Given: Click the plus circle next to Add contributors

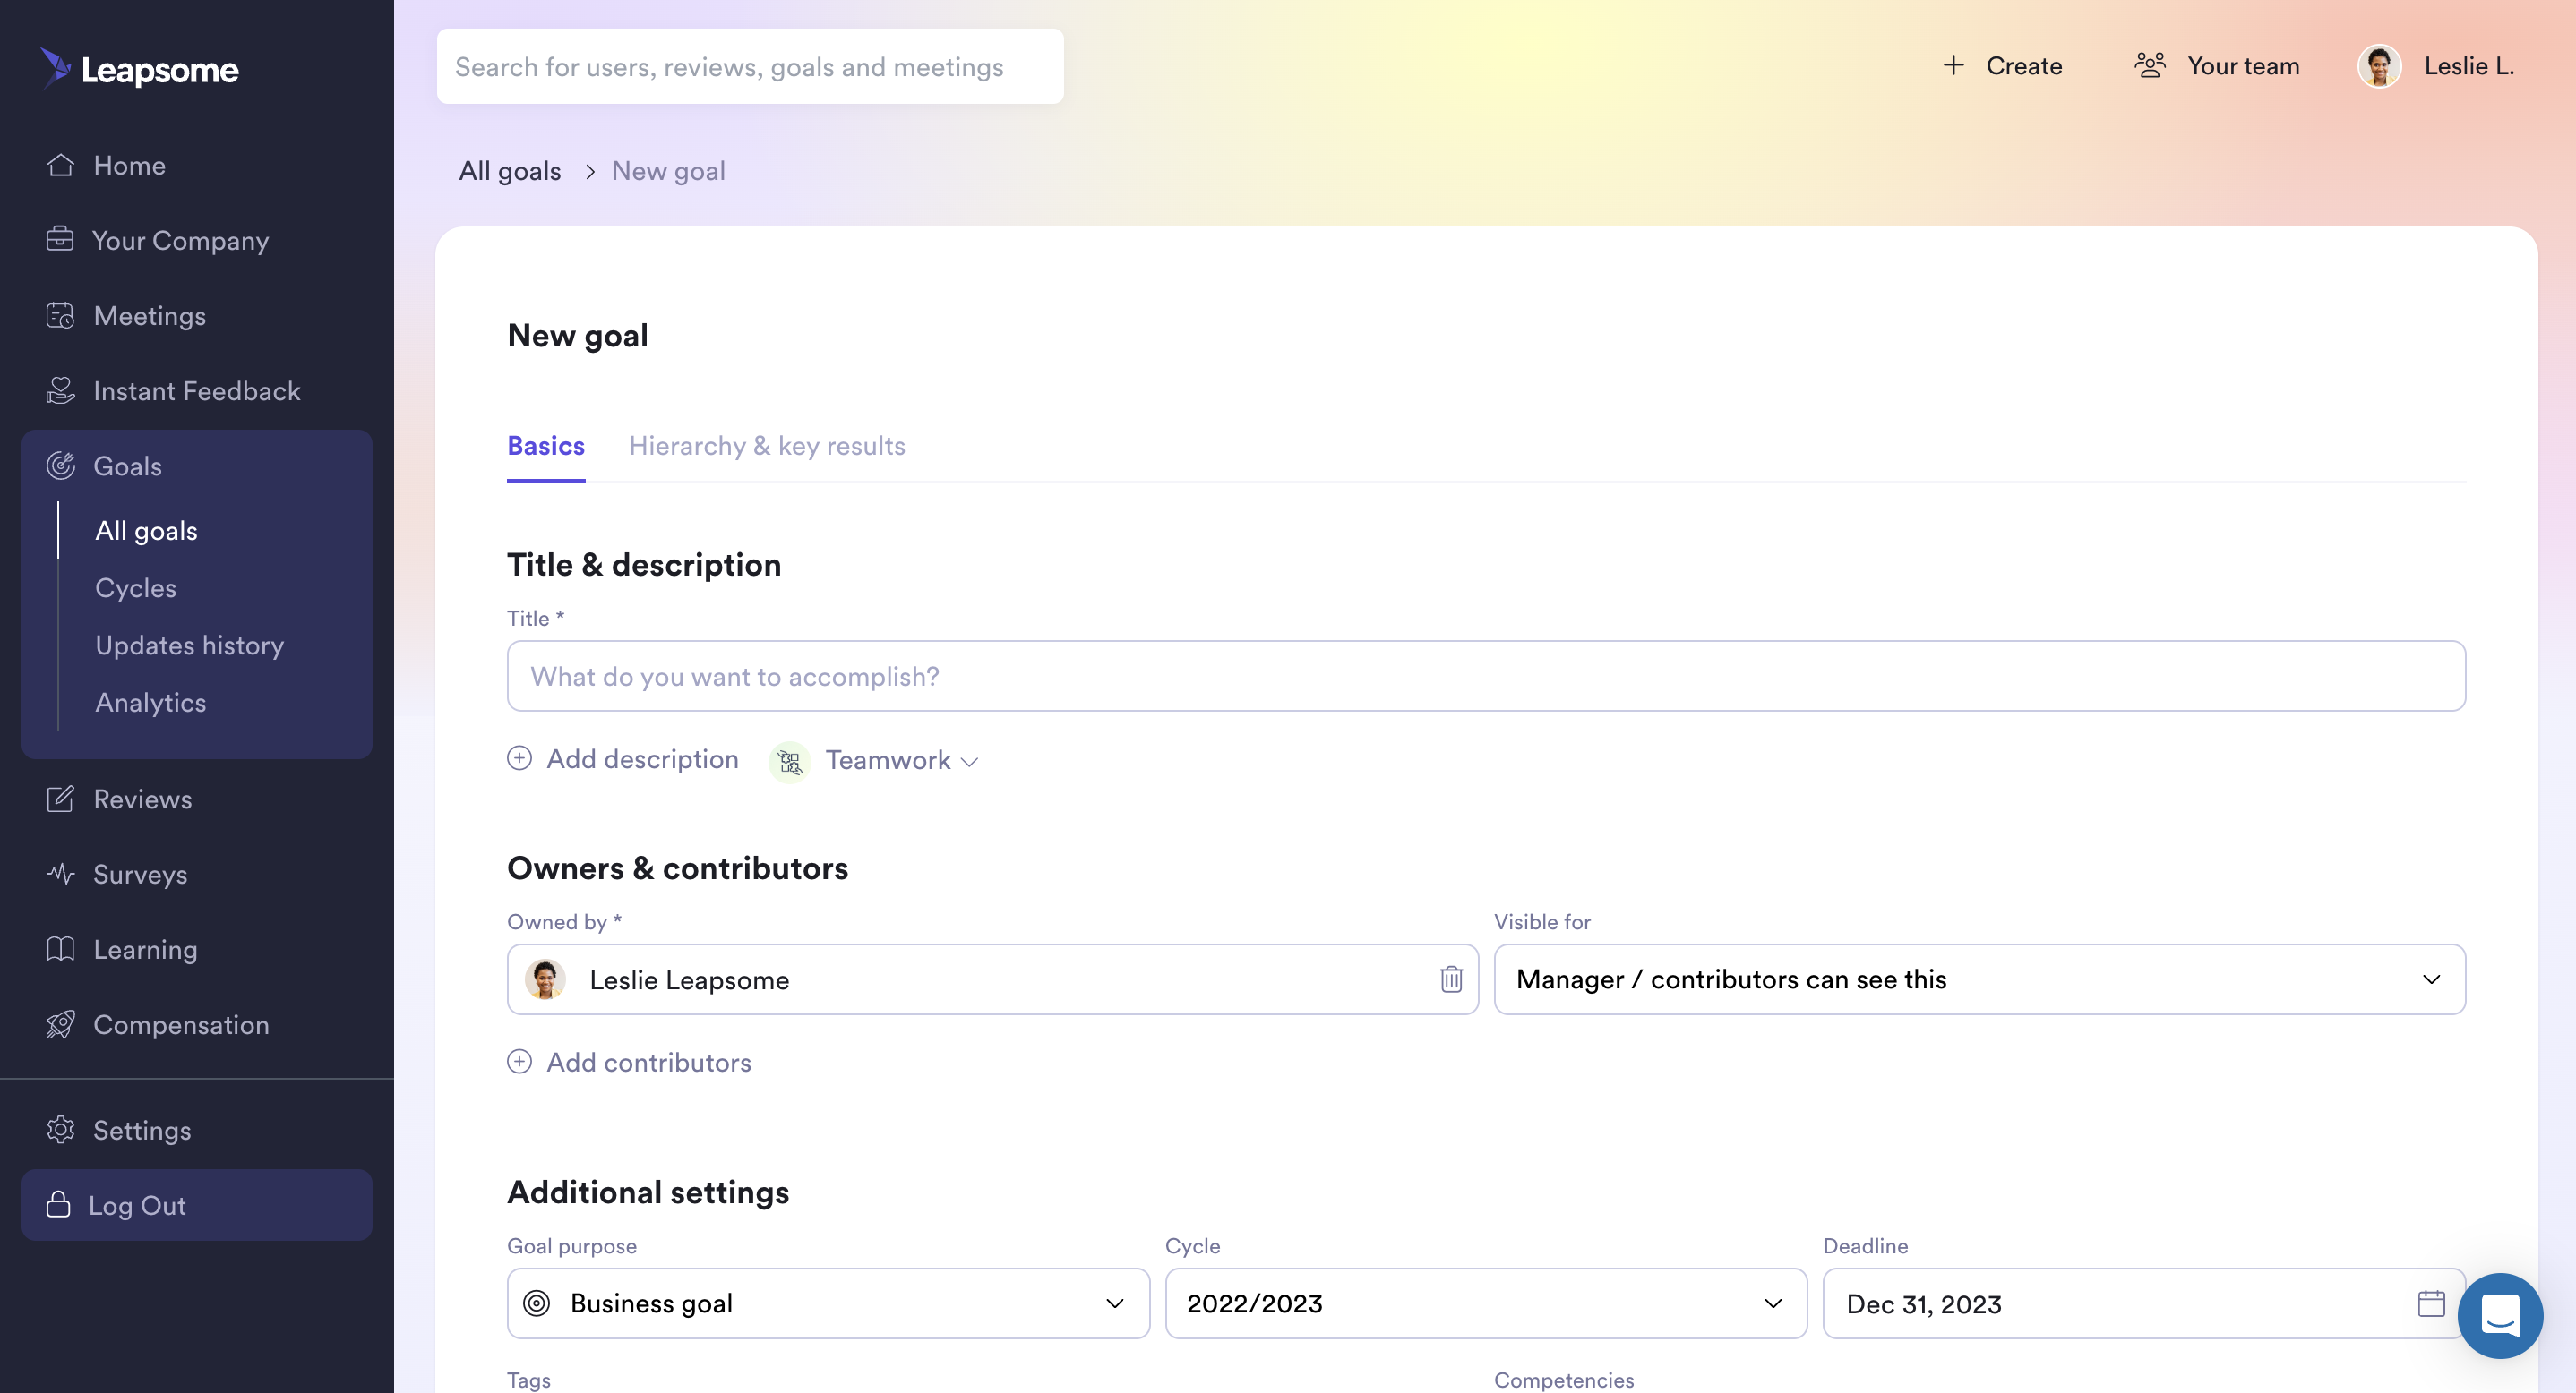Looking at the screenshot, I should pyautogui.click(x=519, y=1061).
